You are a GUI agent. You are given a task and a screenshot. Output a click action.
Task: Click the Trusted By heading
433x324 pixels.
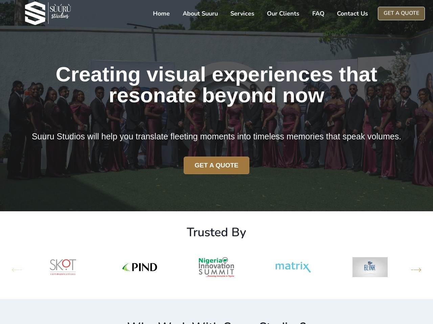tap(216, 232)
